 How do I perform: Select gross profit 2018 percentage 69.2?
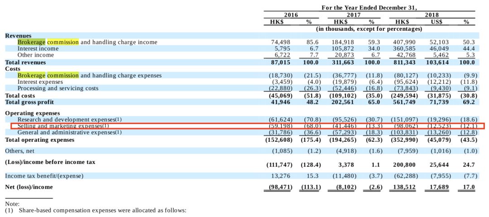pos(469,102)
